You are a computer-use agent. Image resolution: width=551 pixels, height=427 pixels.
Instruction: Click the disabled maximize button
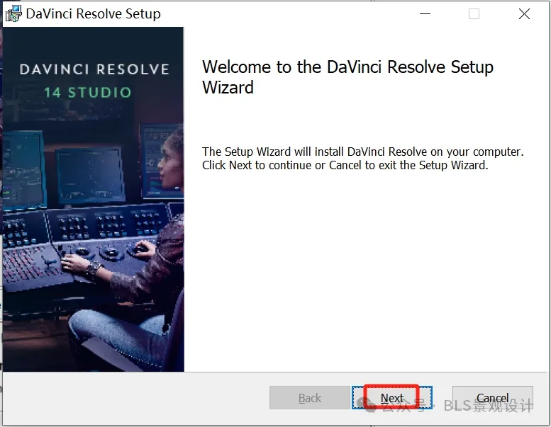(474, 14)
